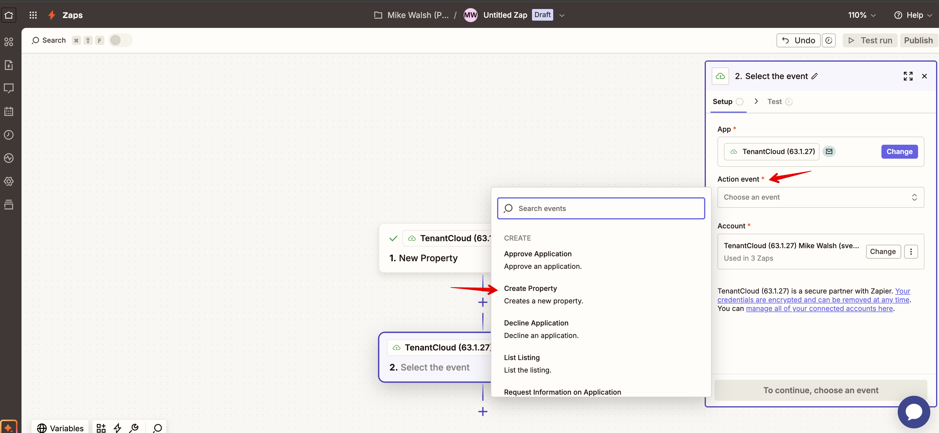Viewport: 939px width, 433px height.
Task: Close the Select the event panel
Action: tap(924, 76)
